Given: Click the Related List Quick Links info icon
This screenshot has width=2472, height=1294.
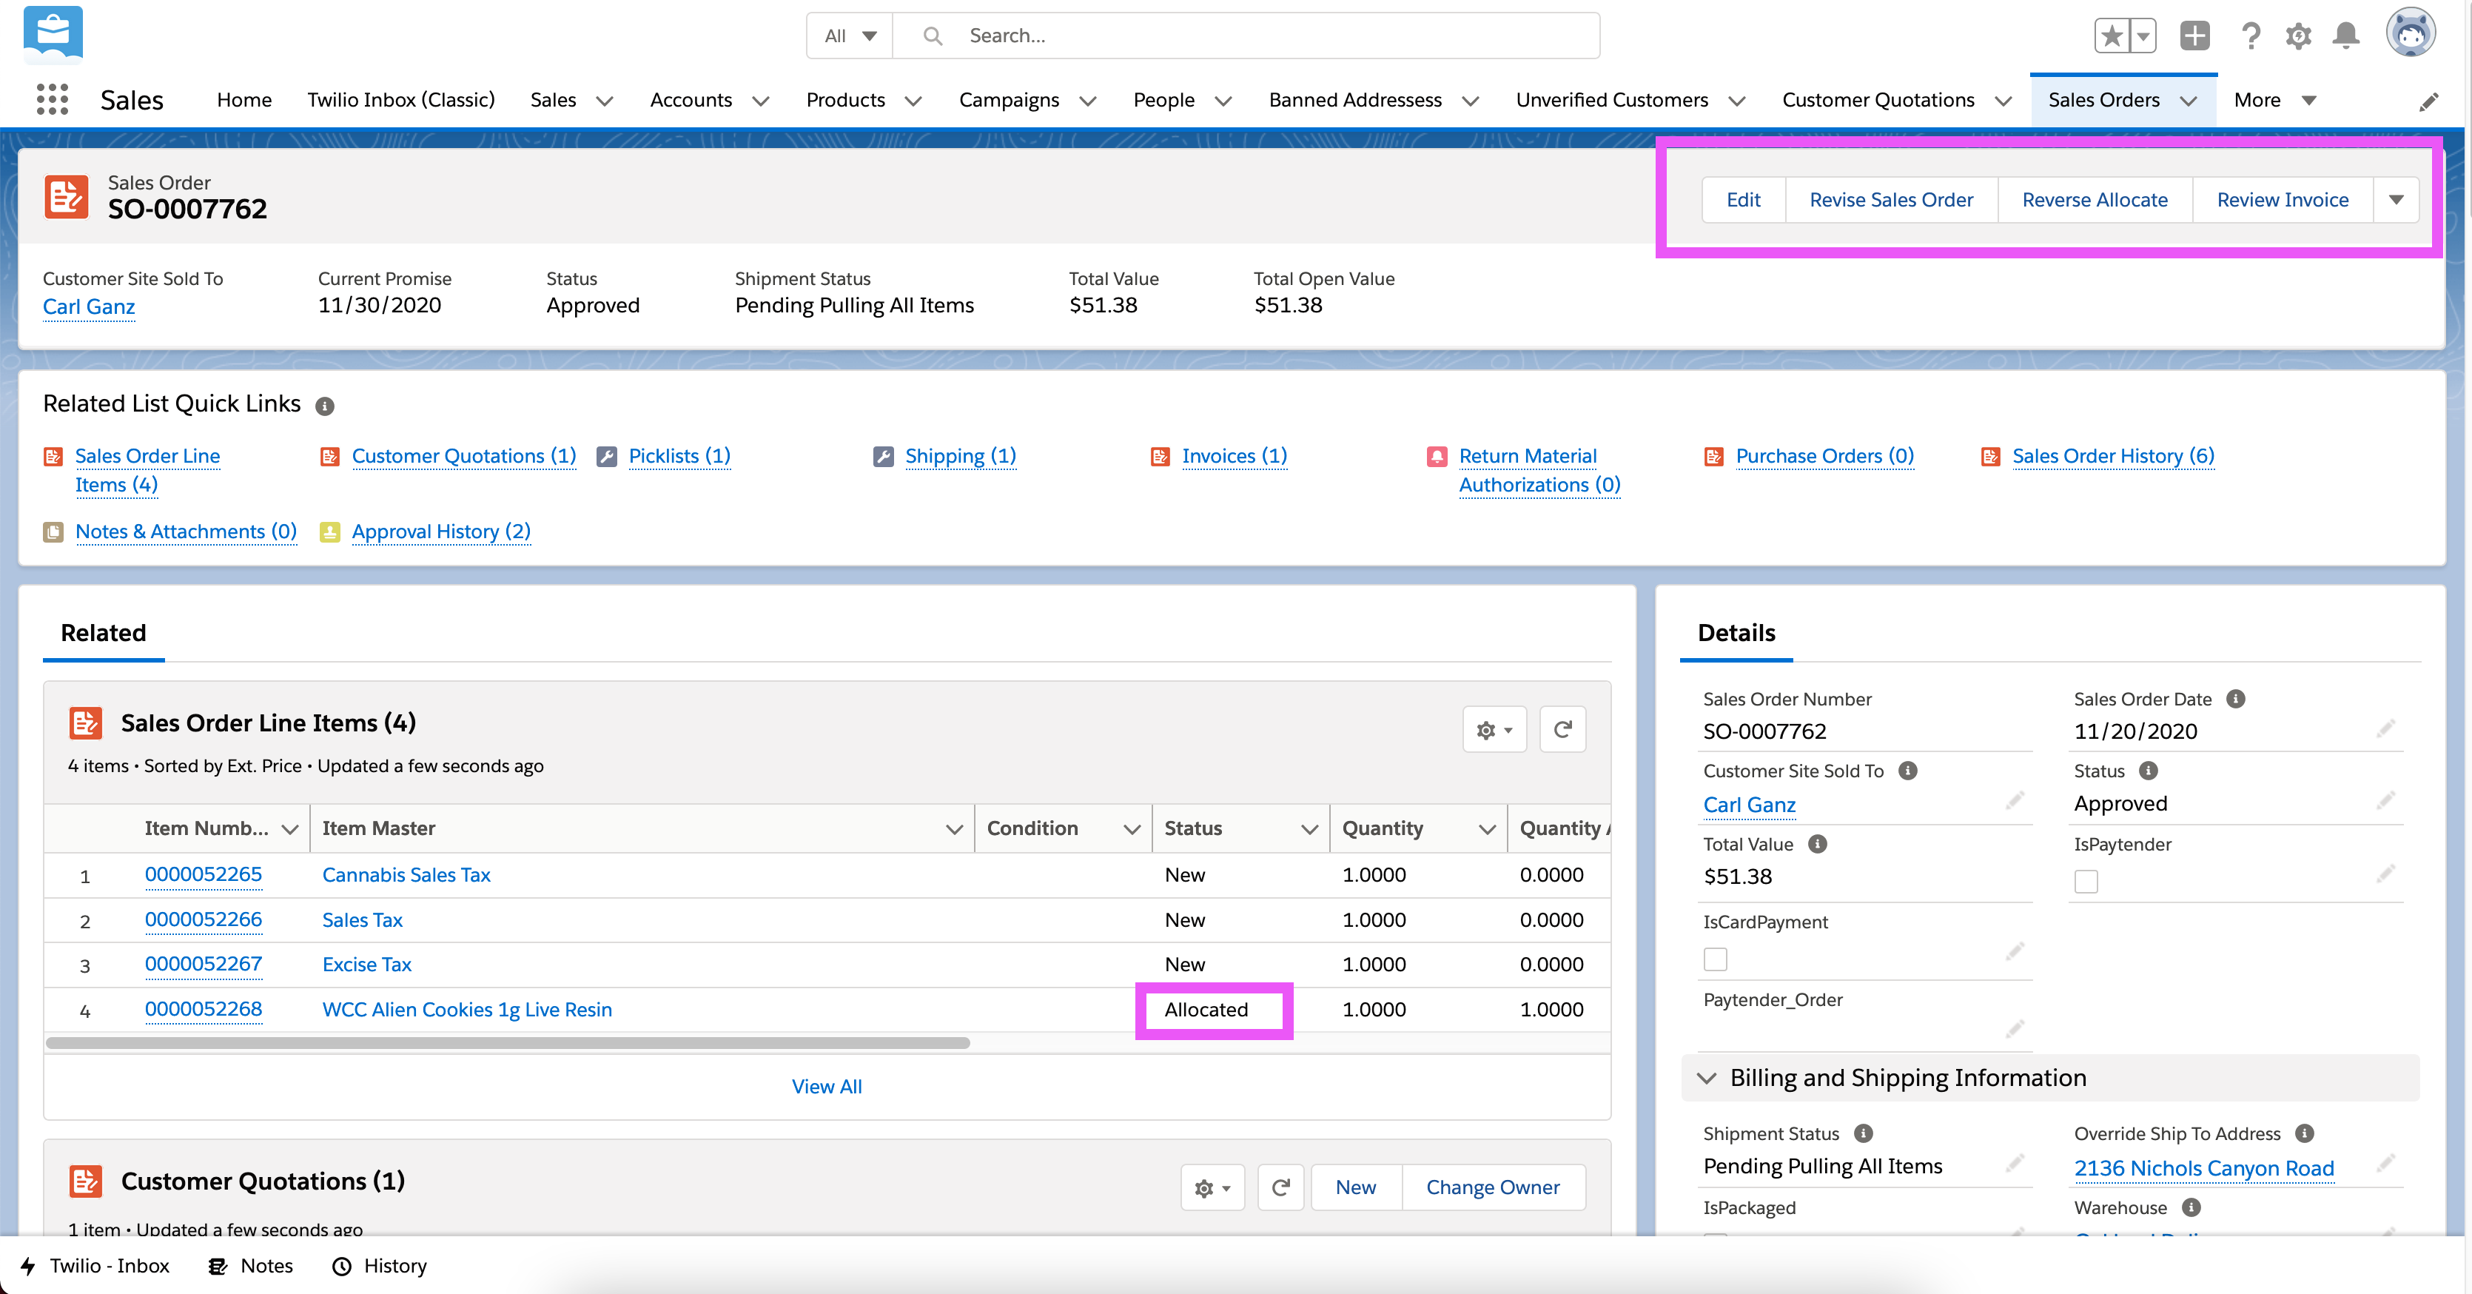Looking at the screenshot, I should (326, 406).
